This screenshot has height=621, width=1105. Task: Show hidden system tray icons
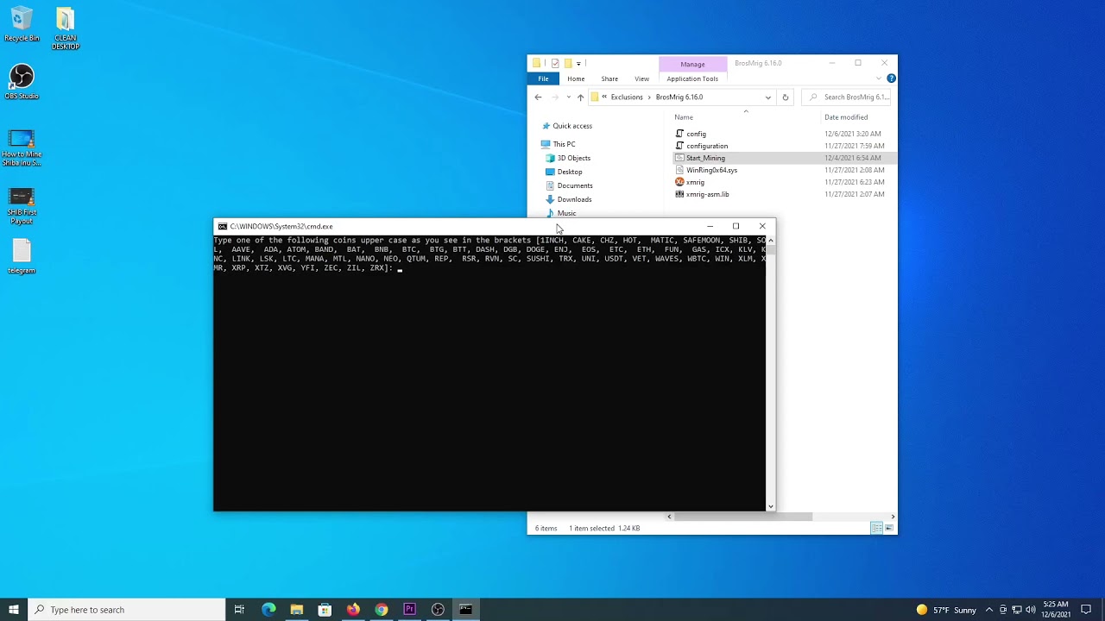tap(989, 610)
